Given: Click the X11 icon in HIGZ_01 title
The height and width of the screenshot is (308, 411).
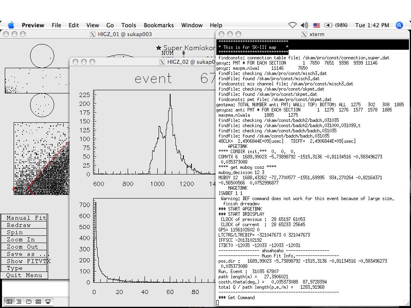Looking at the screenshot, I should point(93,34).
